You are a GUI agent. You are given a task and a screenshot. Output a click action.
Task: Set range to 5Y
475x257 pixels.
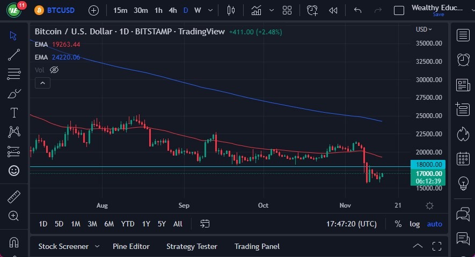(162, 224)
